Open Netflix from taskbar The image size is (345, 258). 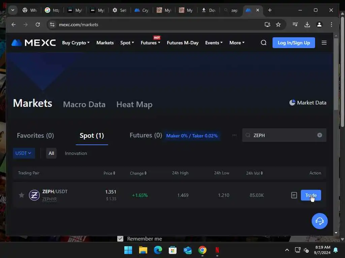pyautogui.click(x=217, y=250)
